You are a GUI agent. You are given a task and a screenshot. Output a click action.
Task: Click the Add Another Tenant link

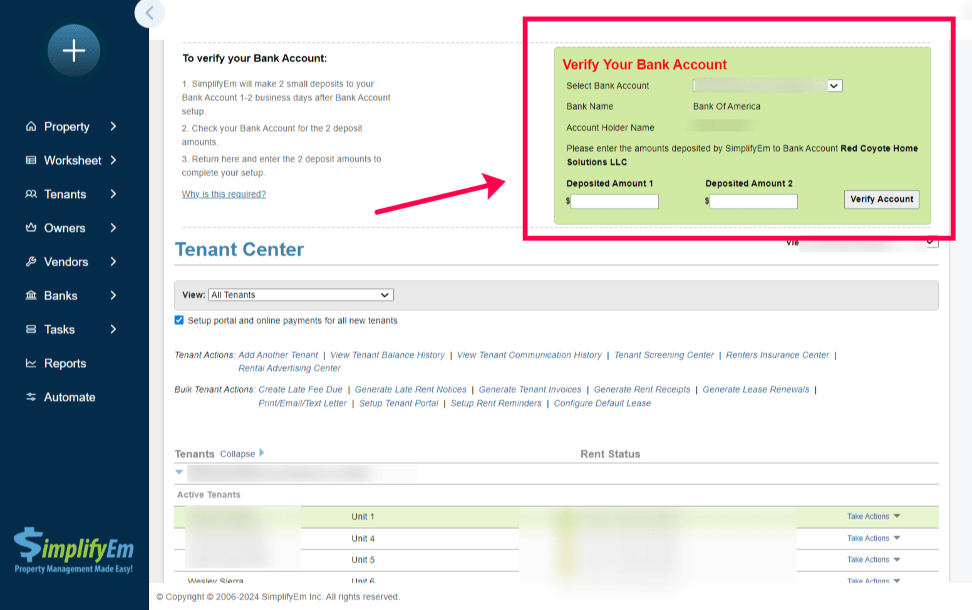click(x=278, y=355)
